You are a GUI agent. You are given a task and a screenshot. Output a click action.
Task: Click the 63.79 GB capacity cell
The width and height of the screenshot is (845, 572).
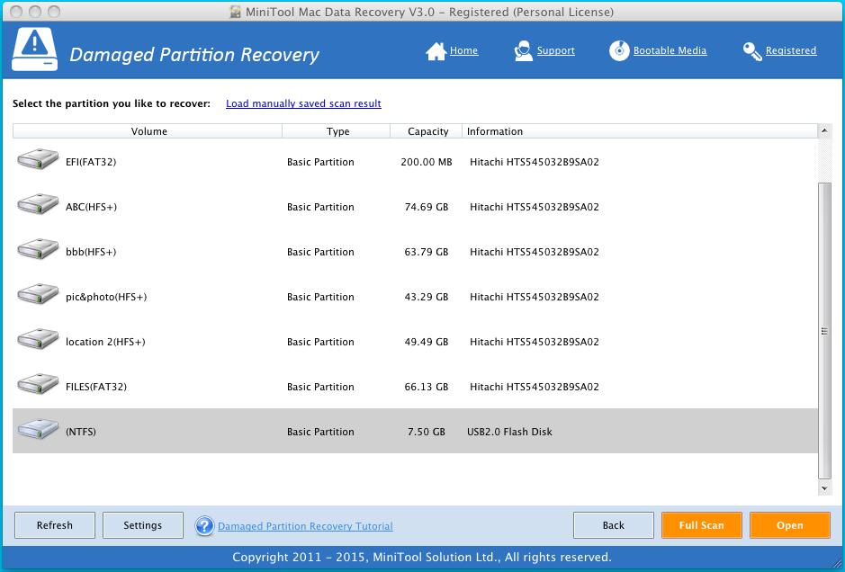(x=427, y=252)
